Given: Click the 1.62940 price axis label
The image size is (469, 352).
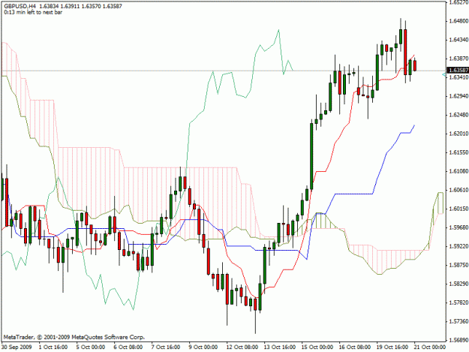Looking at the screenshot, I should tap(458, 96).
